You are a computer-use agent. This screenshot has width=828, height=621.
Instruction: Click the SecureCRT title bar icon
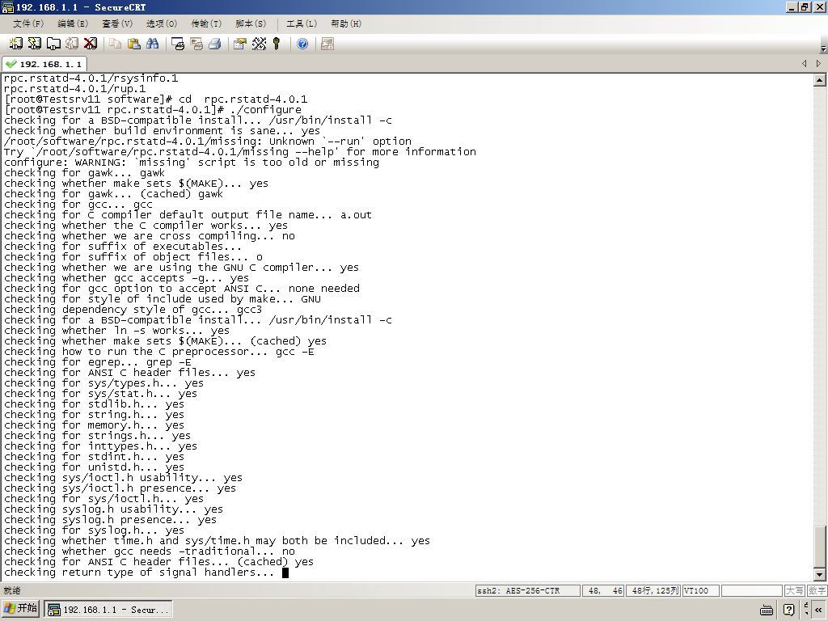coord(7,6)
